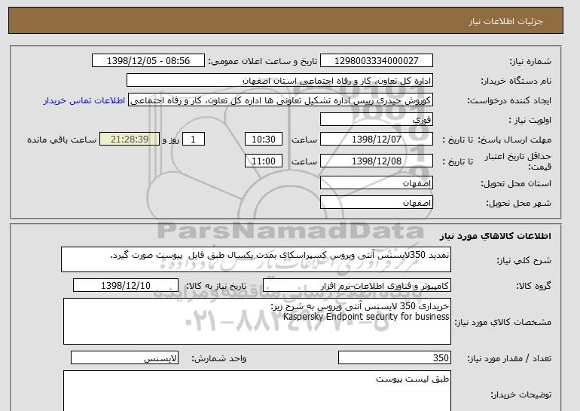Click remaining time countdown 21:28:39
Viewport: 580px width, 411px height.
(x=130, y=140)
